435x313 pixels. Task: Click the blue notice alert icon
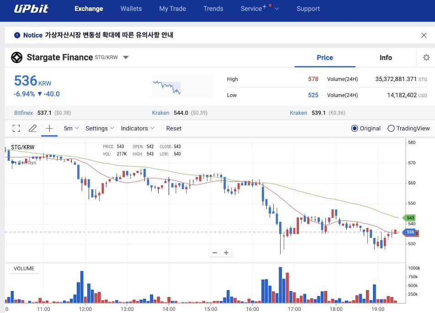click(17, 35)
